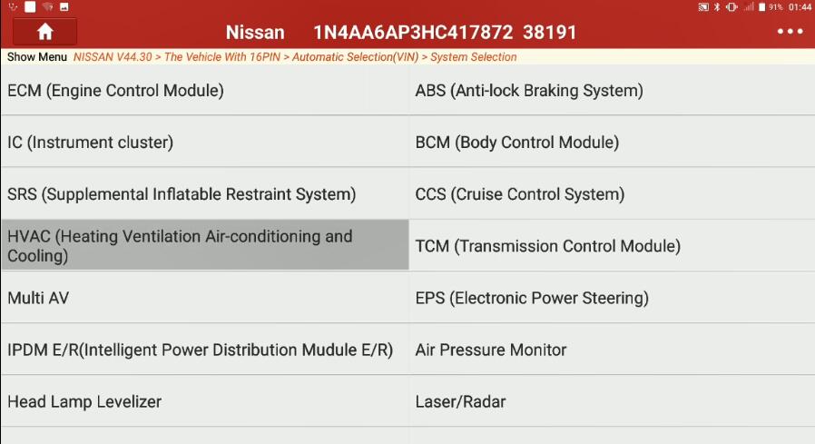Screen dimensions: 815x444
Task: Open the three-dot overflow menu
Action: 790,32
